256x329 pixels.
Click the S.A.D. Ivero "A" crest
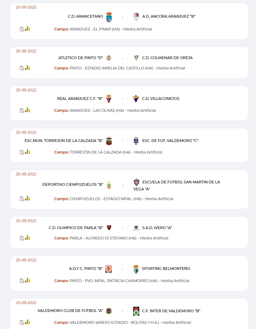click(136, 228)
